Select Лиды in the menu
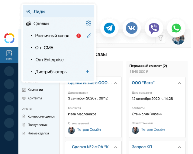193x154 pixels. tap(59, 12)
